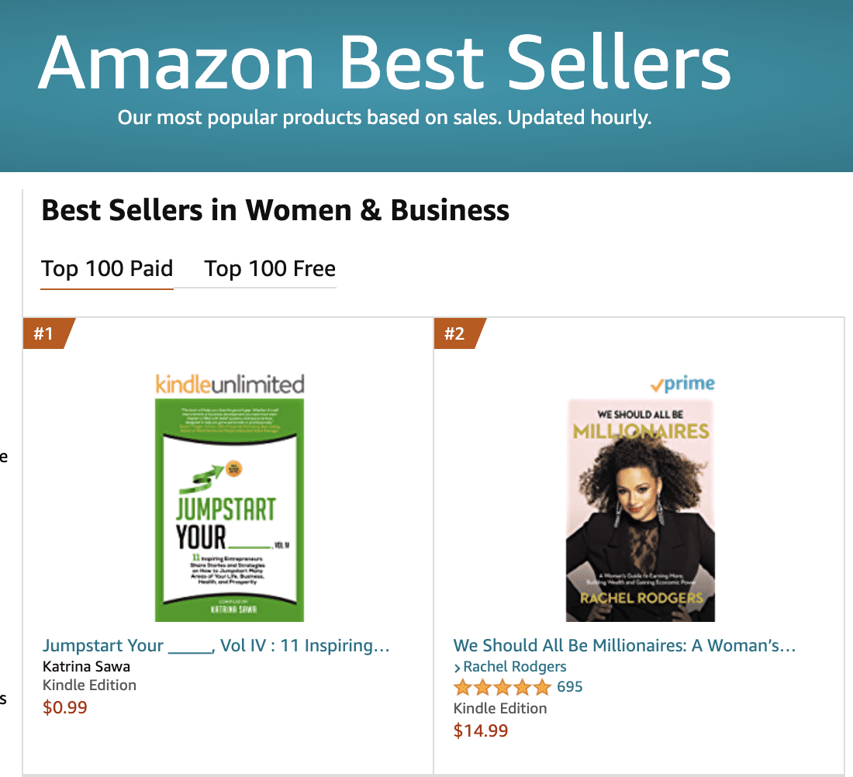Screen dimensions: 853x777
Task: Click the prime badge above Millionaires book
Action: [x=682, y=384]
